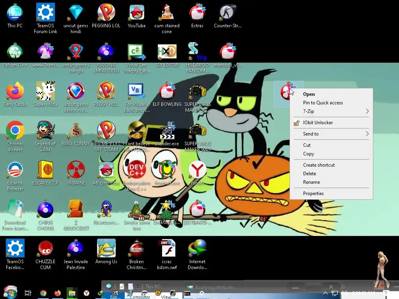399x299 pixels.
Task: Choose Rename from the context menu
Action: 331,182
